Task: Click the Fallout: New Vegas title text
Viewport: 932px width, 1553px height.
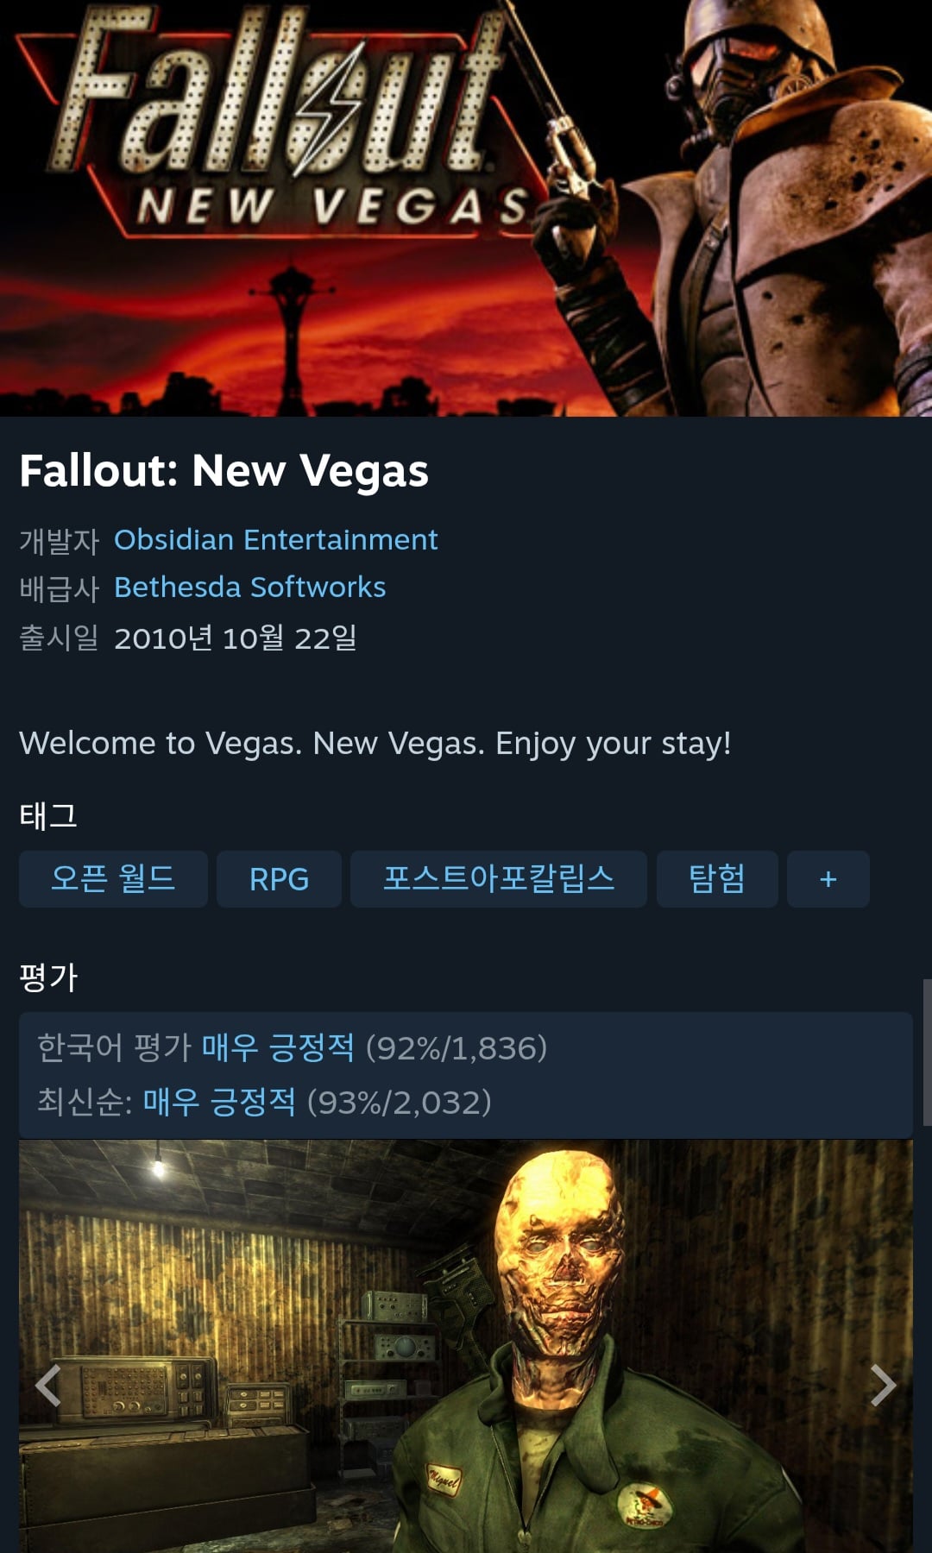Action: tap(224, 471)
